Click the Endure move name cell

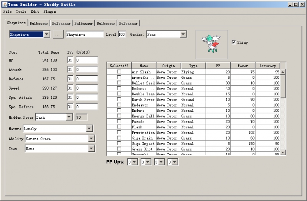144,110
